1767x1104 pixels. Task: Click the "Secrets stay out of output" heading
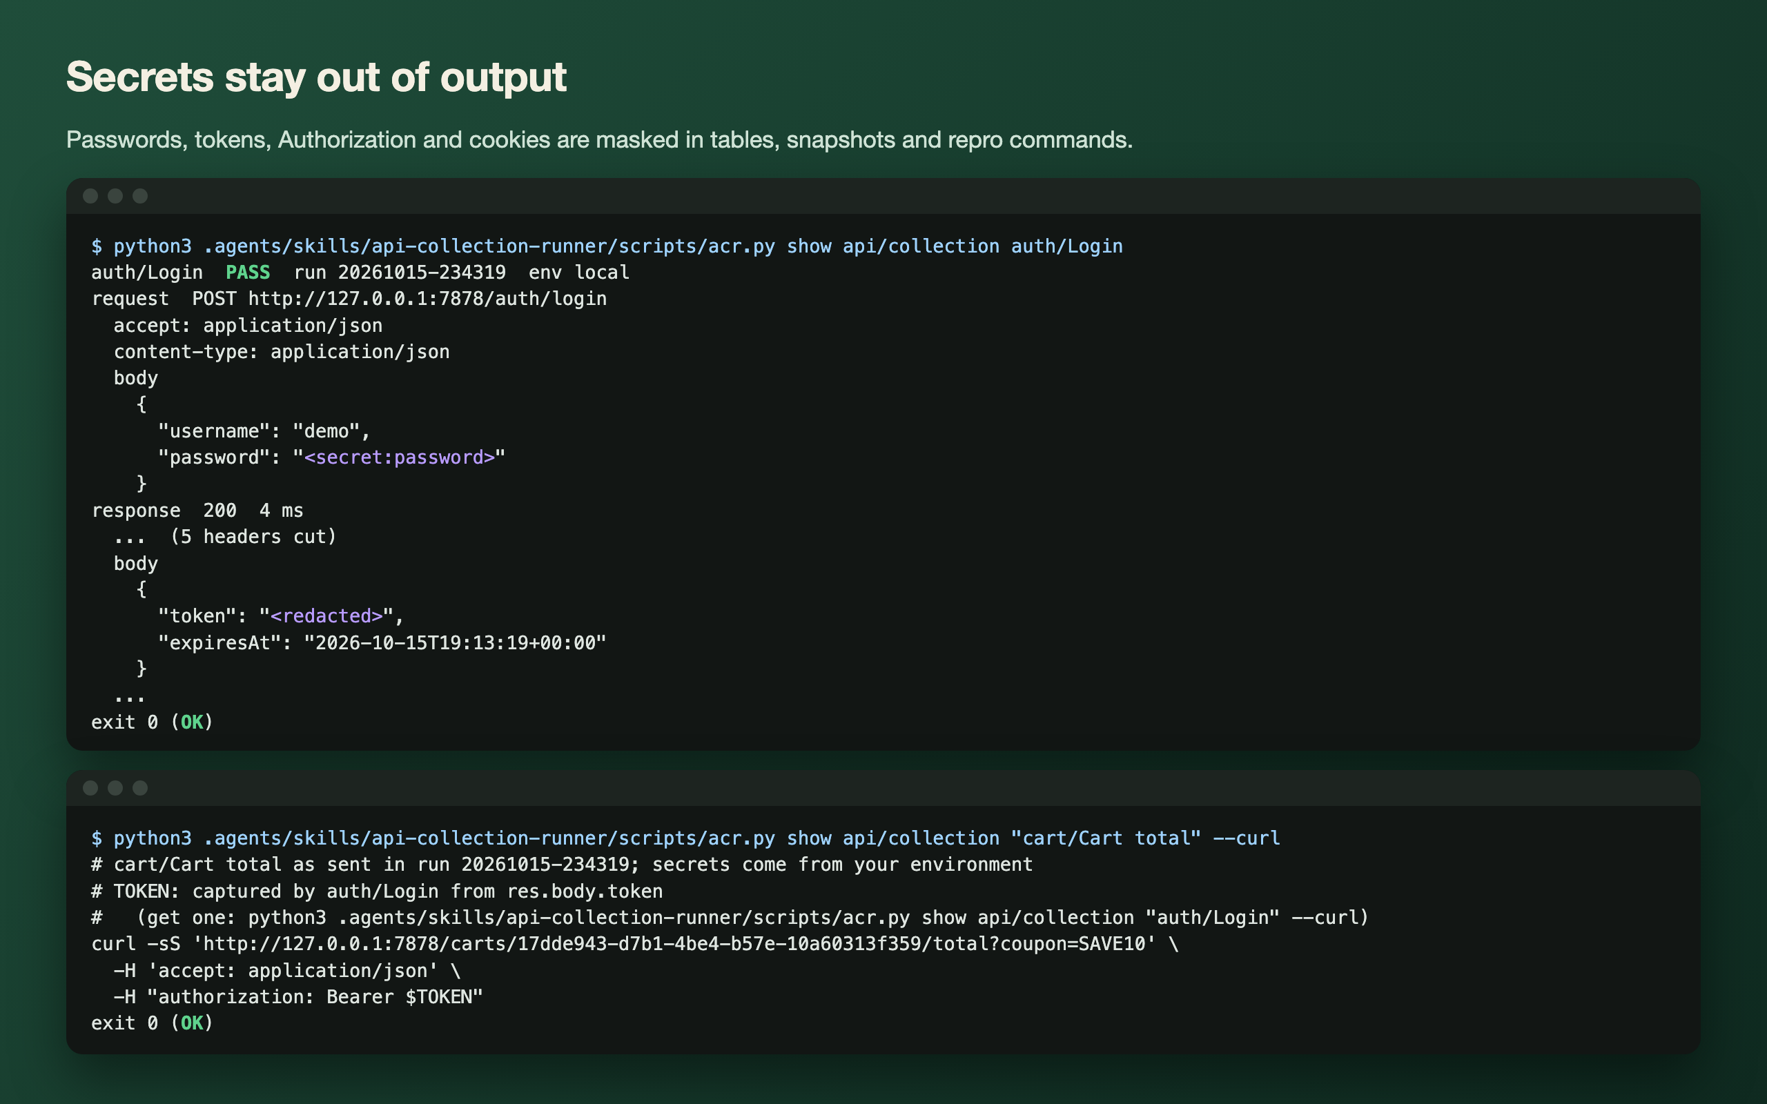(x=316, y=77)
